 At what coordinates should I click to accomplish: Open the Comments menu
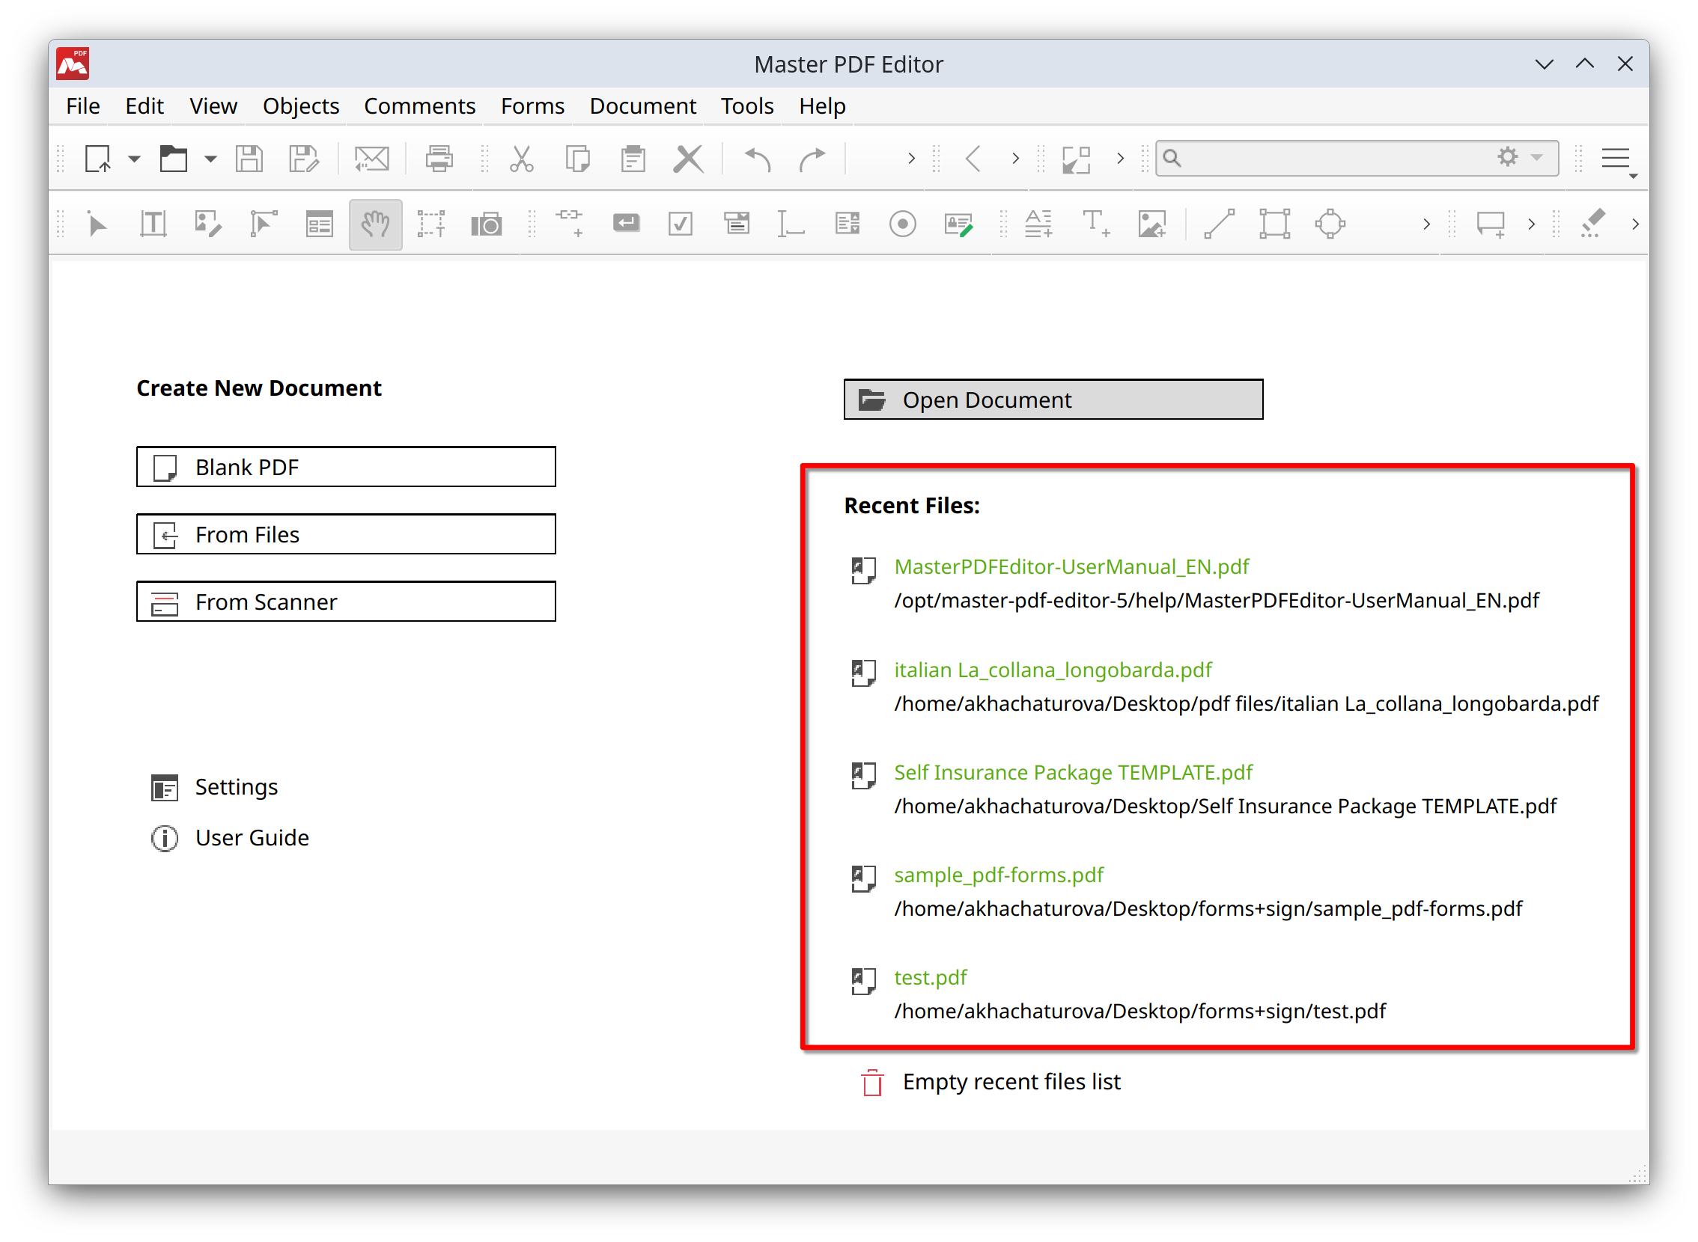coord(420,106)
